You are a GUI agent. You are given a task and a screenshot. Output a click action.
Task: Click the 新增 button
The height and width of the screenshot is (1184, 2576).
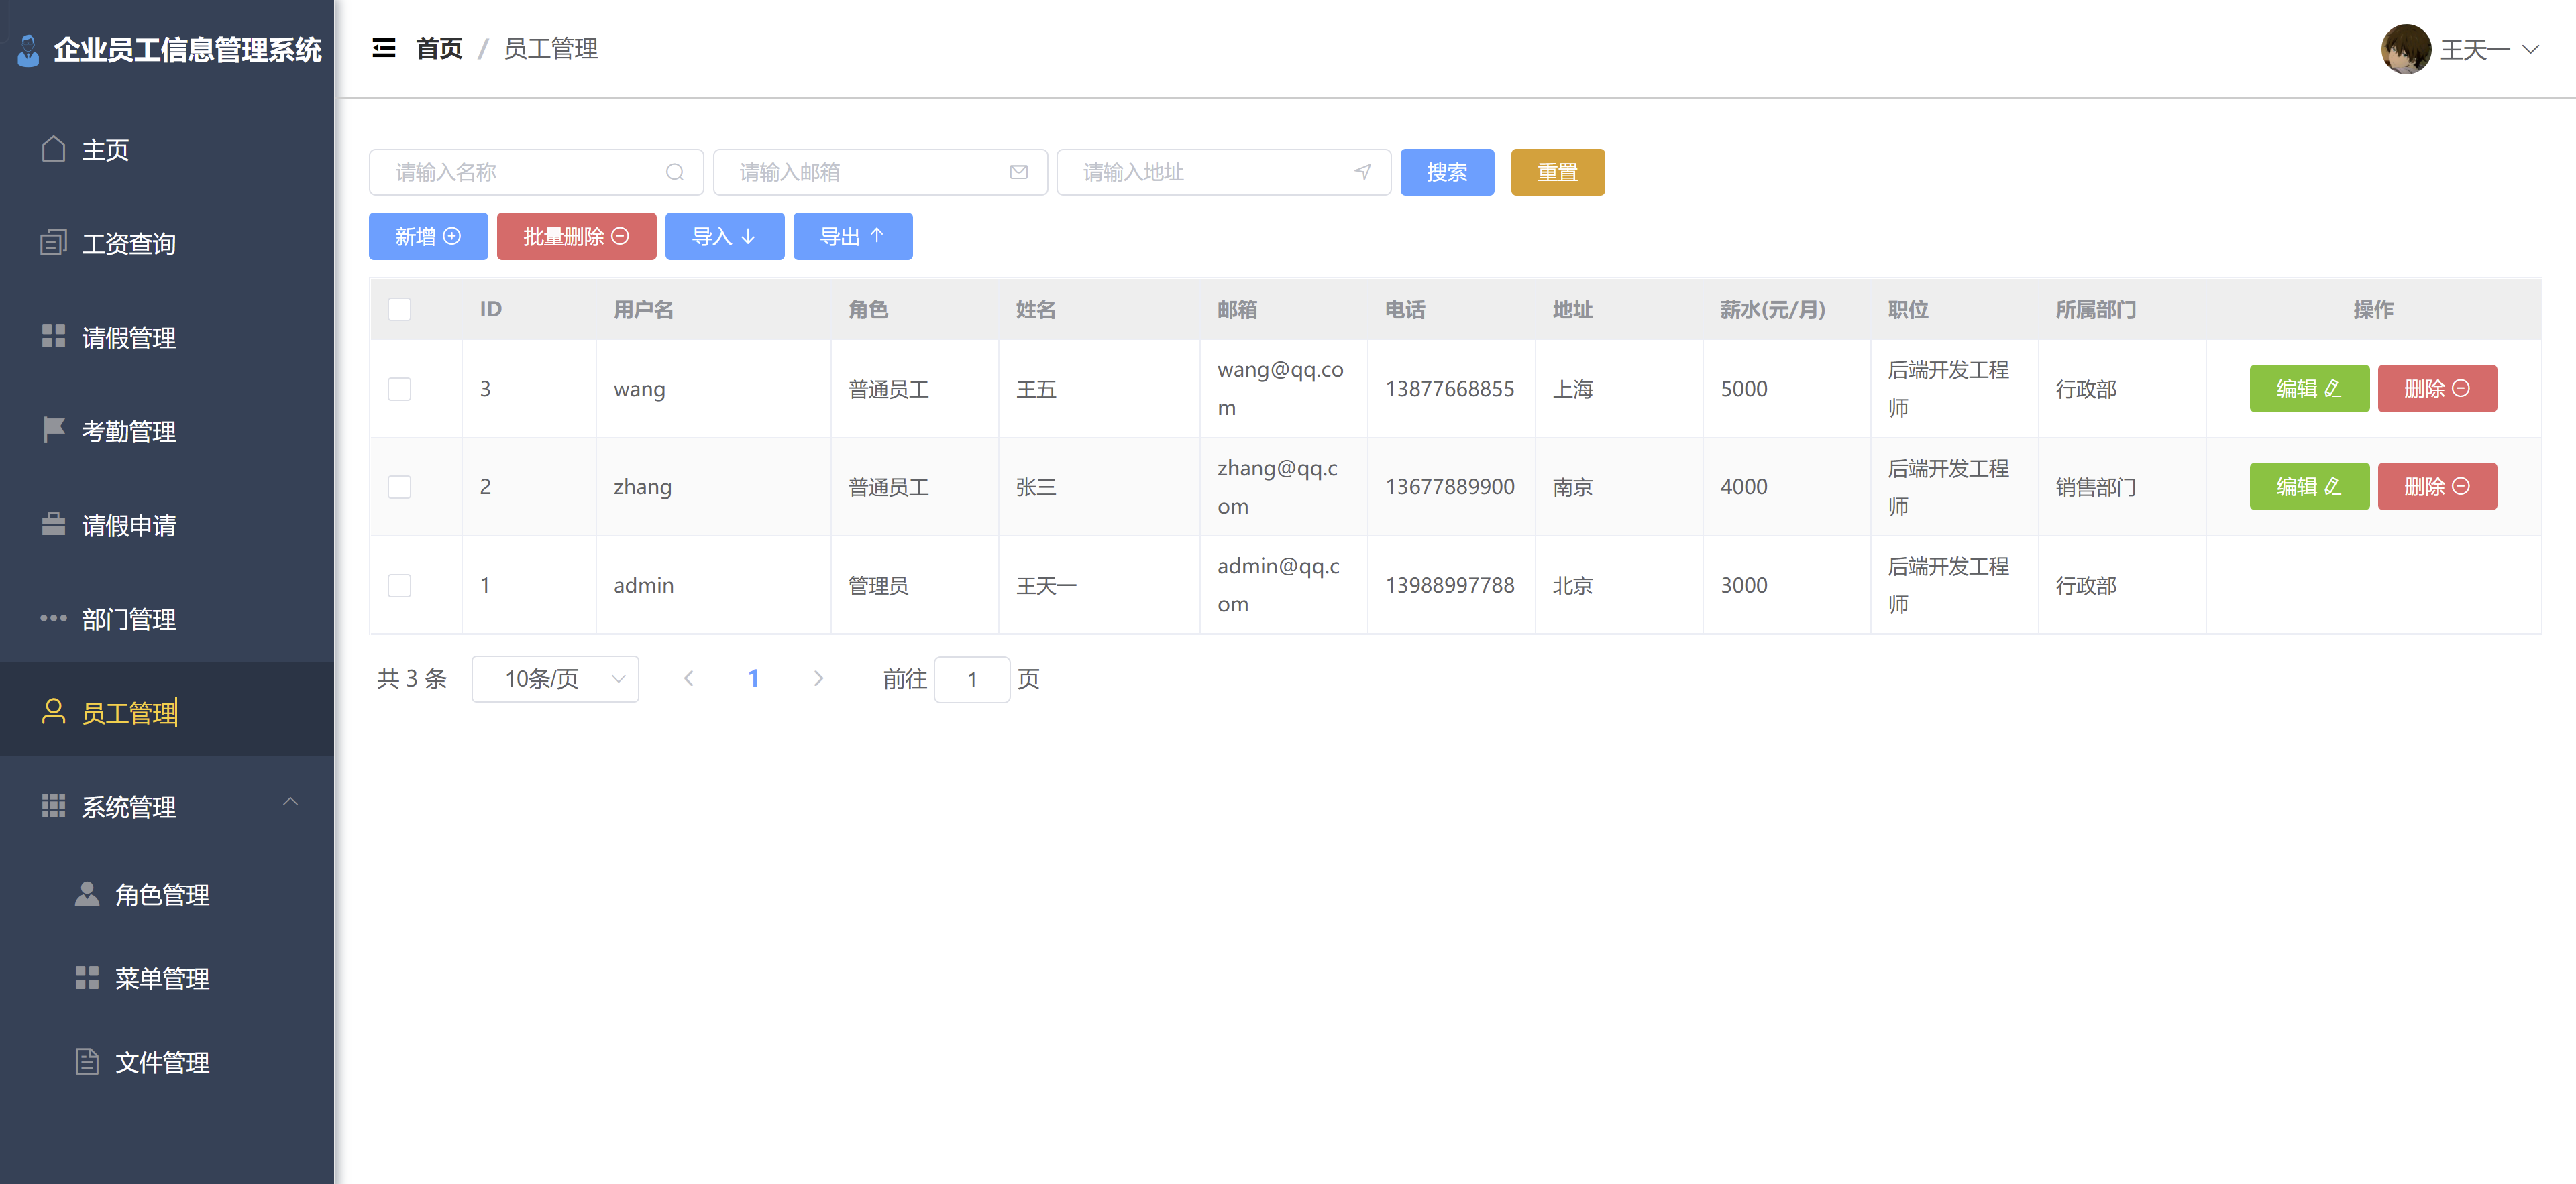[428, 236]
